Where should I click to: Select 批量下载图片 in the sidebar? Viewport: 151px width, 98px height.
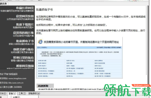click(x=25, y=25)
